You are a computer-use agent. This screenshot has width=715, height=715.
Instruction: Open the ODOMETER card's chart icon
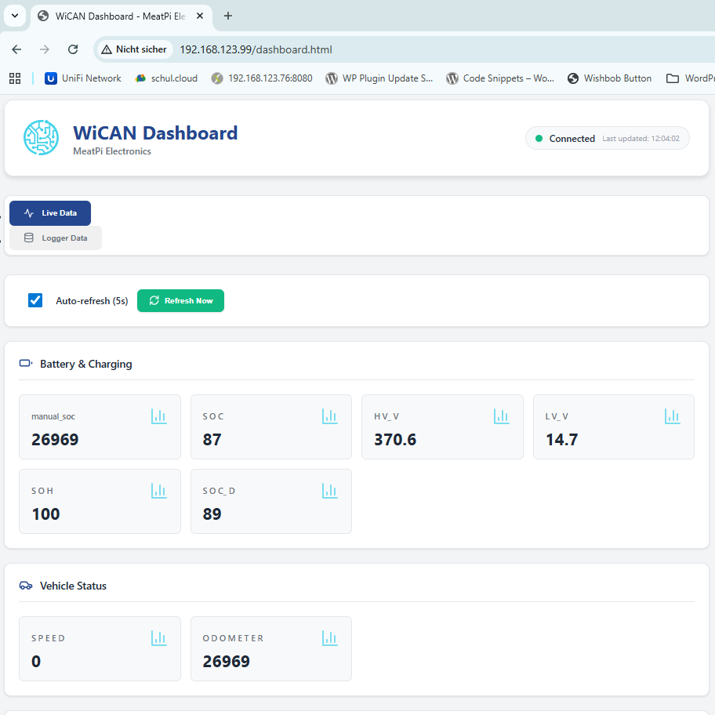click(329, 638)
